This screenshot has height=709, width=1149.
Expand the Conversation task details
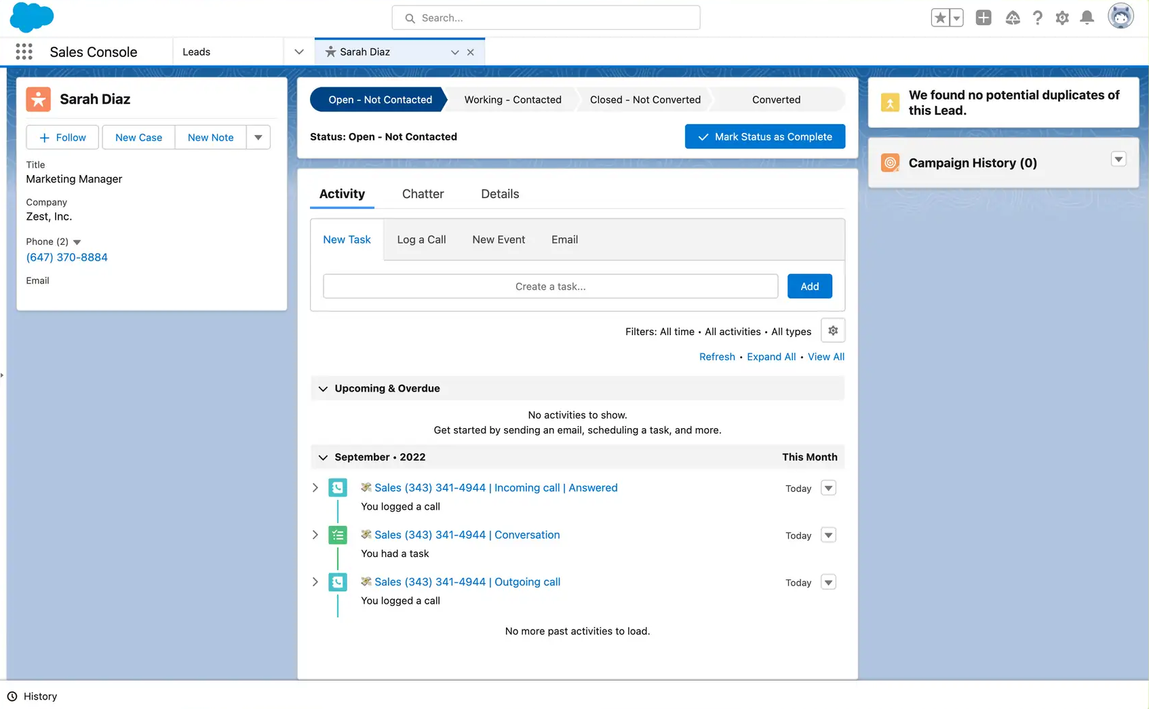315,535
